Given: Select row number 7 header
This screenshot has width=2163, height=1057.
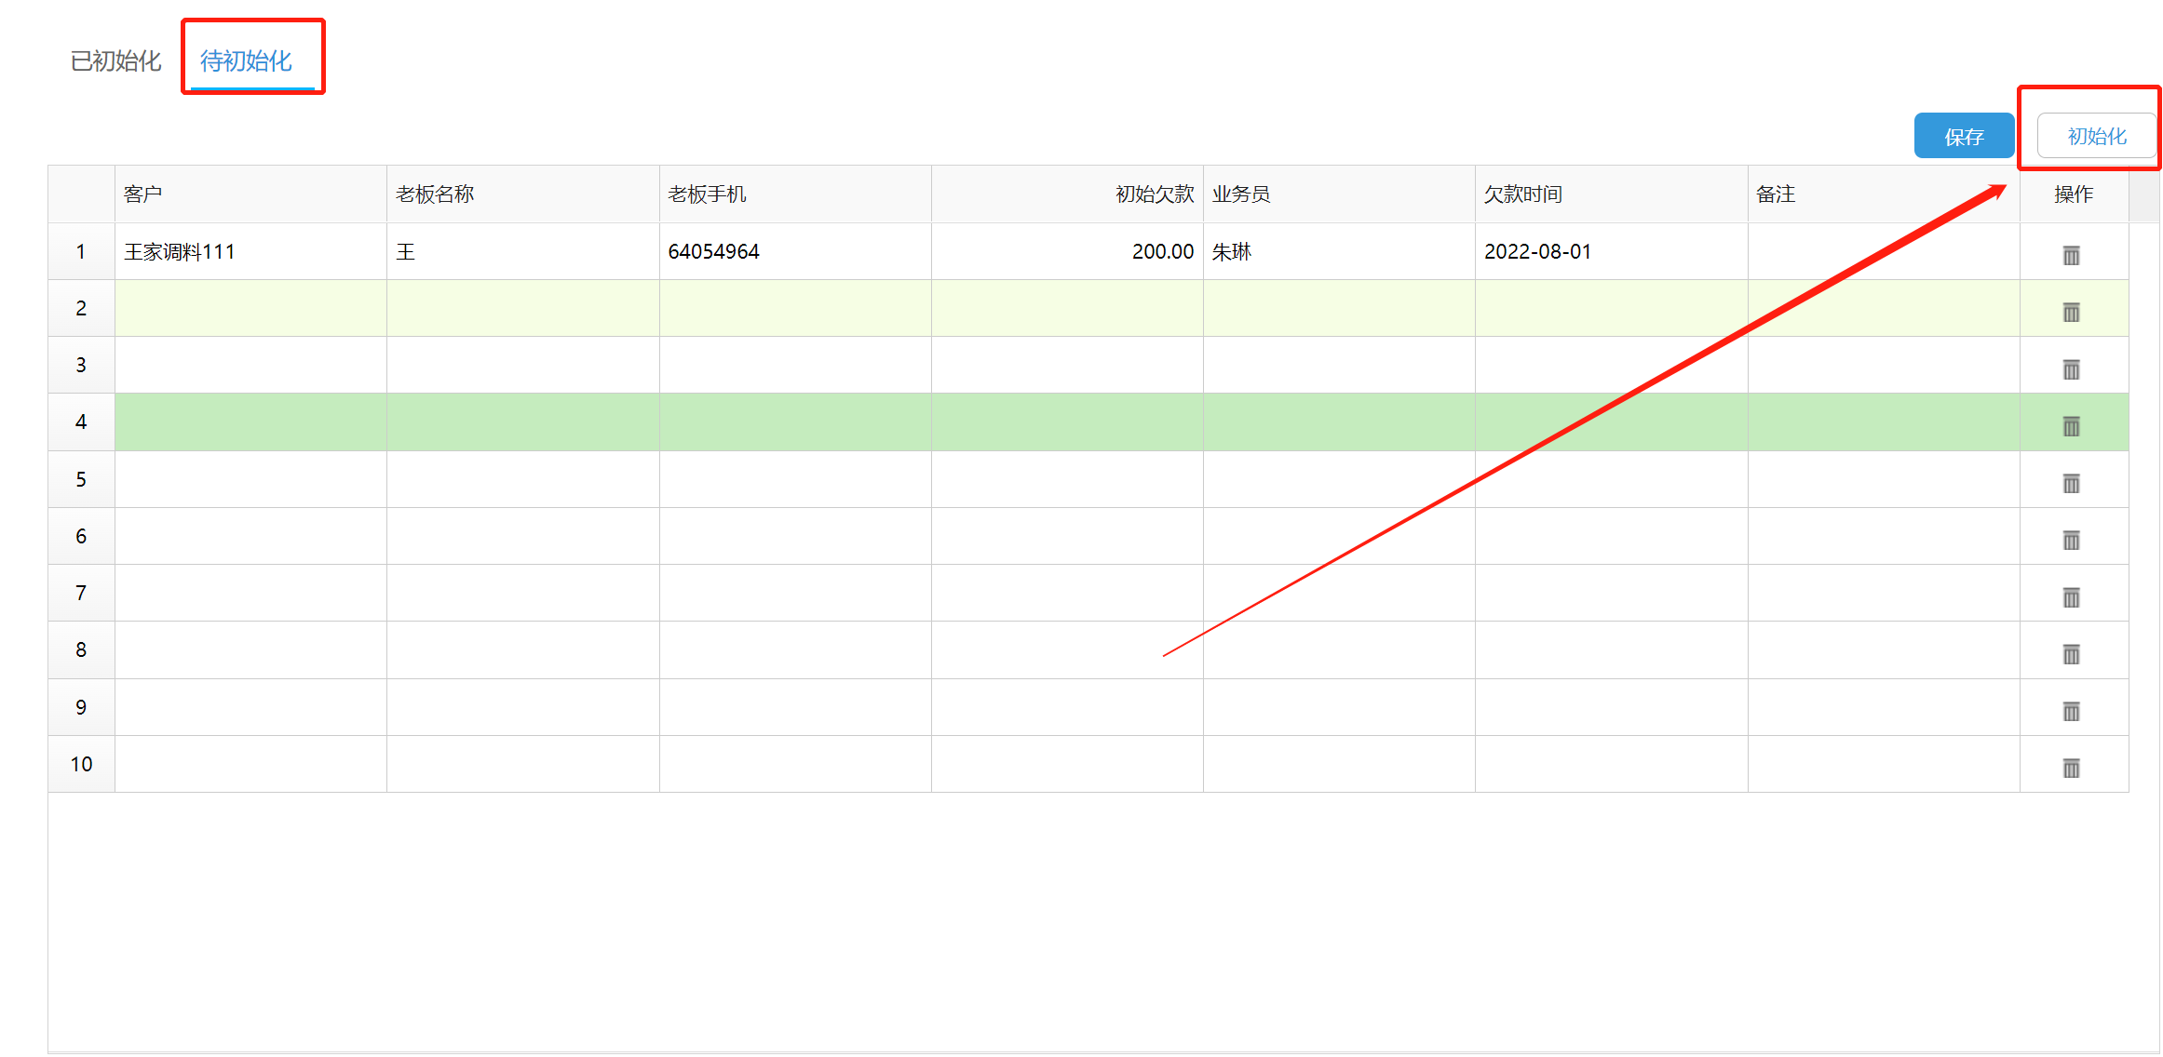Looking at the screenshot, I should [81, 593].
